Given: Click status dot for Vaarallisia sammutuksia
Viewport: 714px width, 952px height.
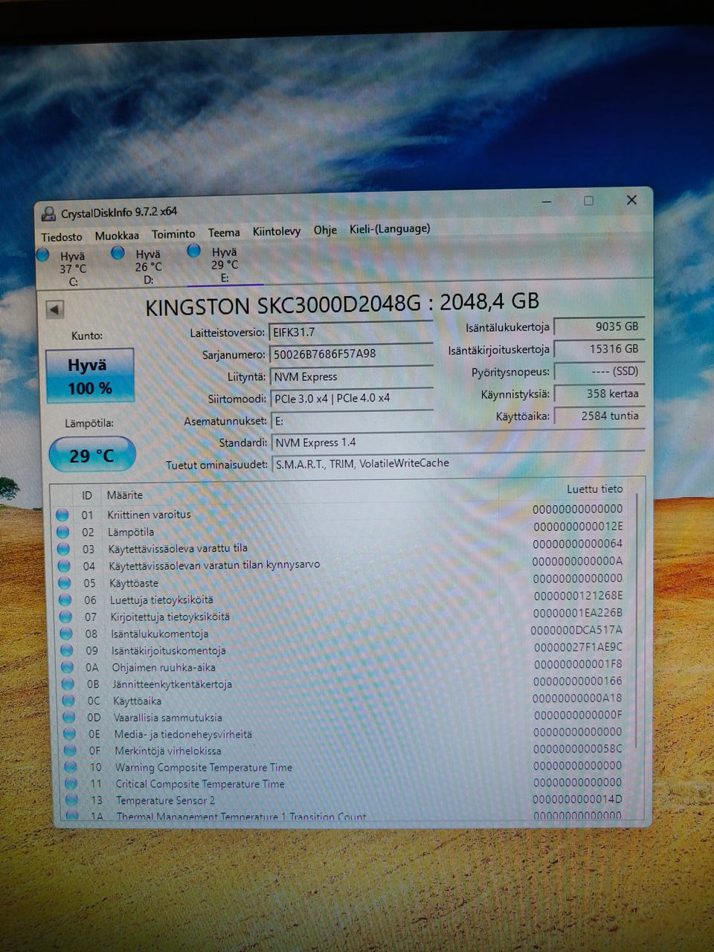Looking at the screenshot, I should click(x=69, y=718).
